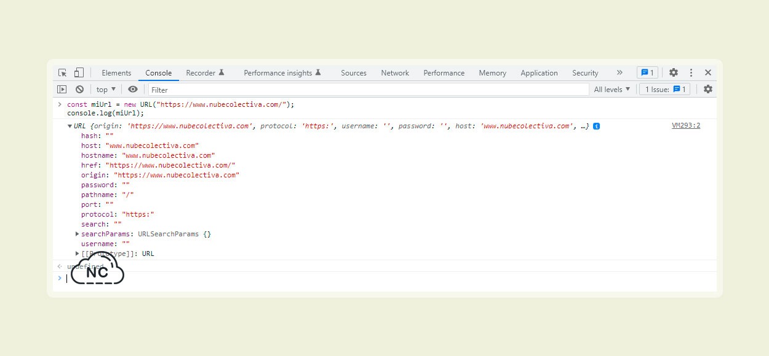The image size is (769, 356).
Task: Switch to the Elements tab
Action: point(116,72)
